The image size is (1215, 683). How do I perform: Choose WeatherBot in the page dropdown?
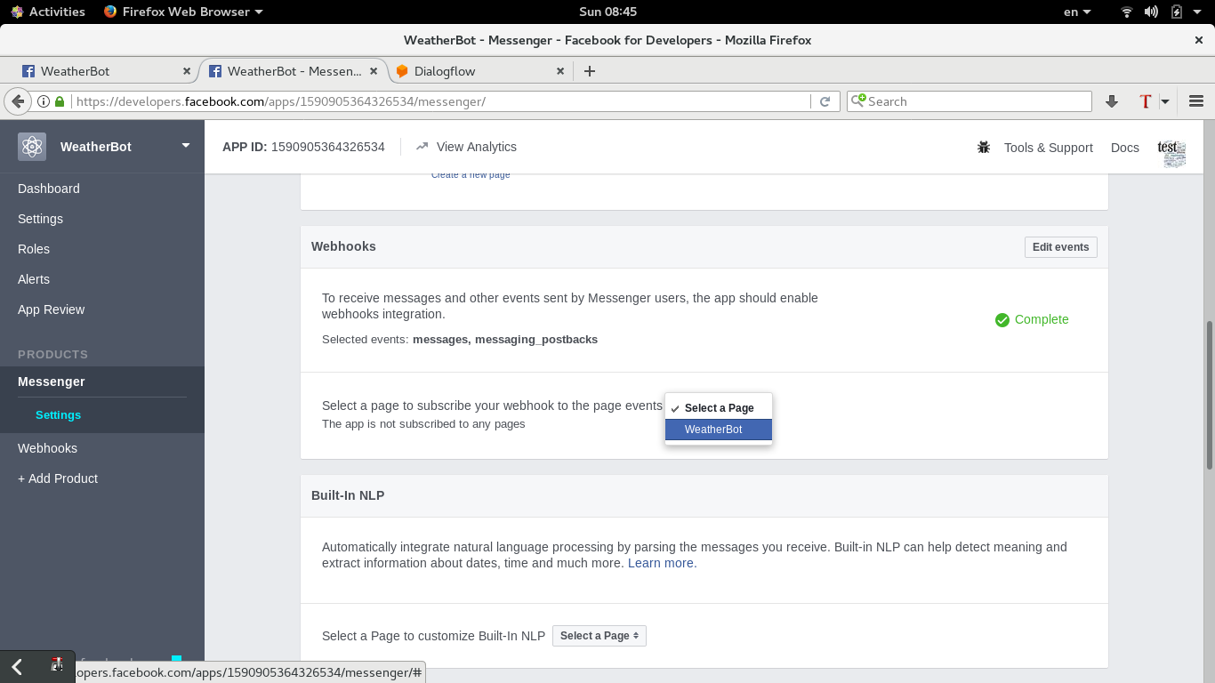[719, 430]
